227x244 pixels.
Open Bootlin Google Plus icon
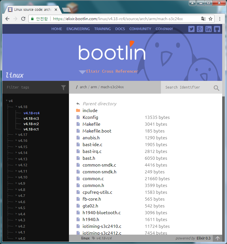[x=200, y=29]
